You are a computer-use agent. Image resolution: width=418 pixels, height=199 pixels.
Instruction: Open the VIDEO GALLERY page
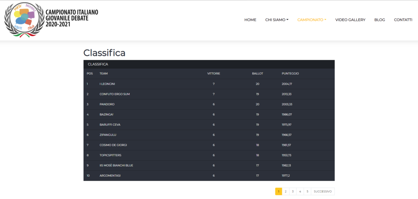[x=350, y=20]
